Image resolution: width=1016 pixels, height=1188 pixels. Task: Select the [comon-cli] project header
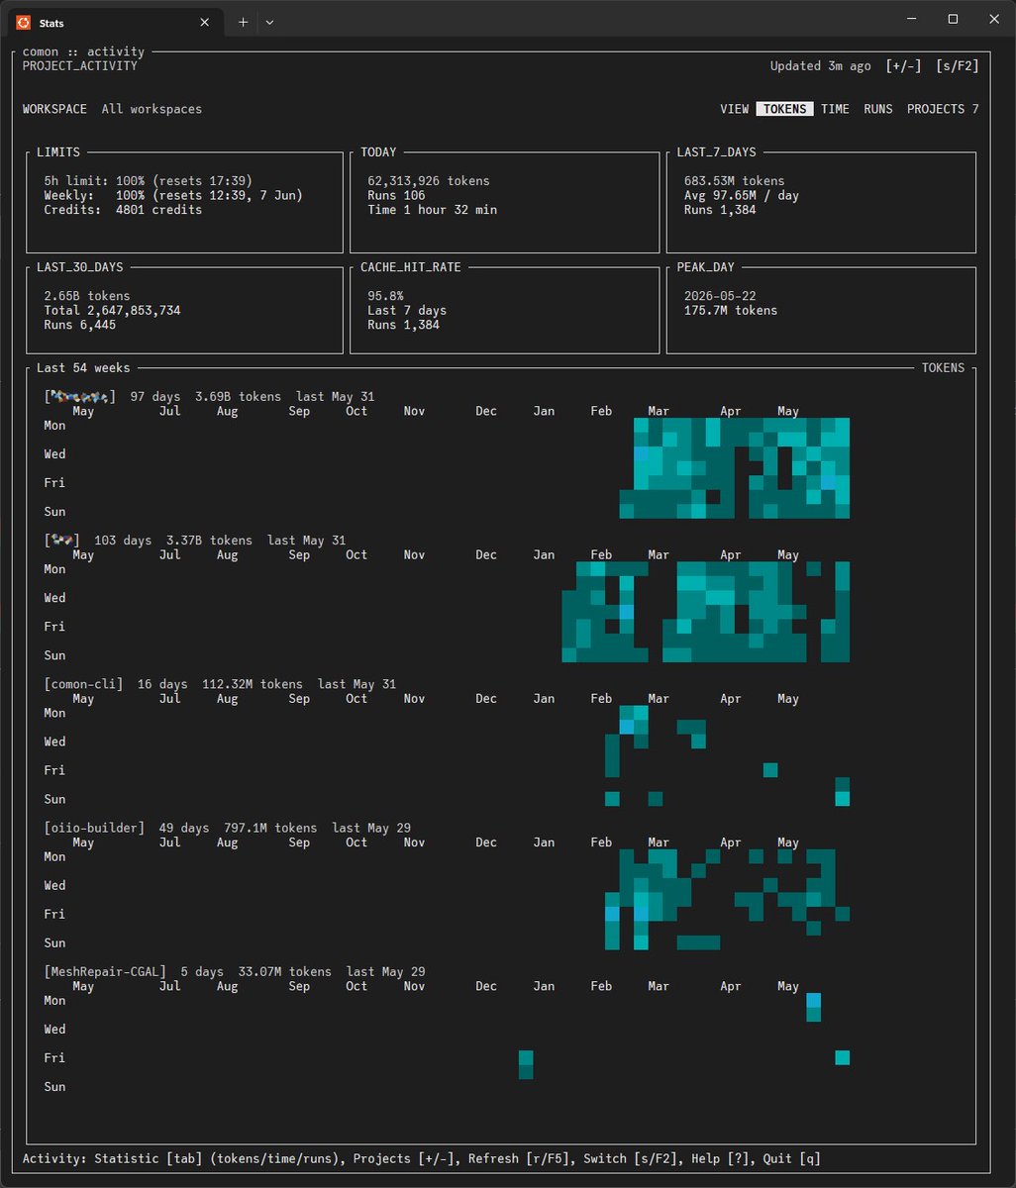[83, 684]
